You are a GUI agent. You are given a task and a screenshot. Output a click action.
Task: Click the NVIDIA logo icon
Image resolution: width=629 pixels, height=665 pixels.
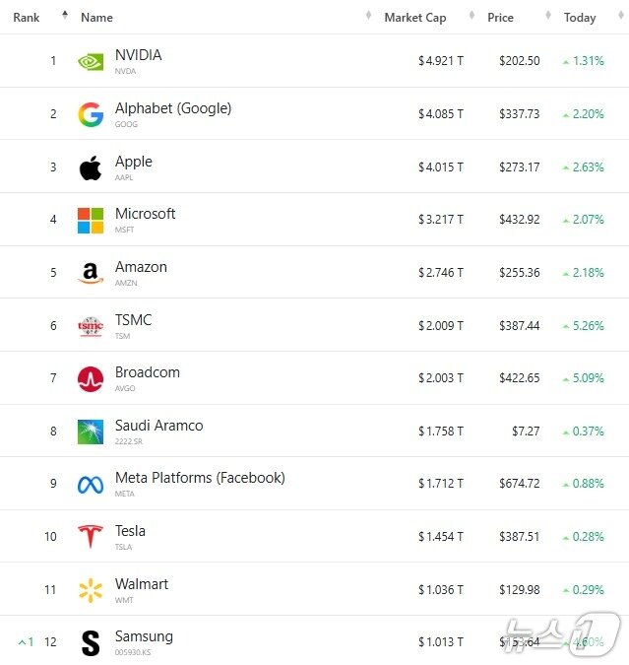91,61
